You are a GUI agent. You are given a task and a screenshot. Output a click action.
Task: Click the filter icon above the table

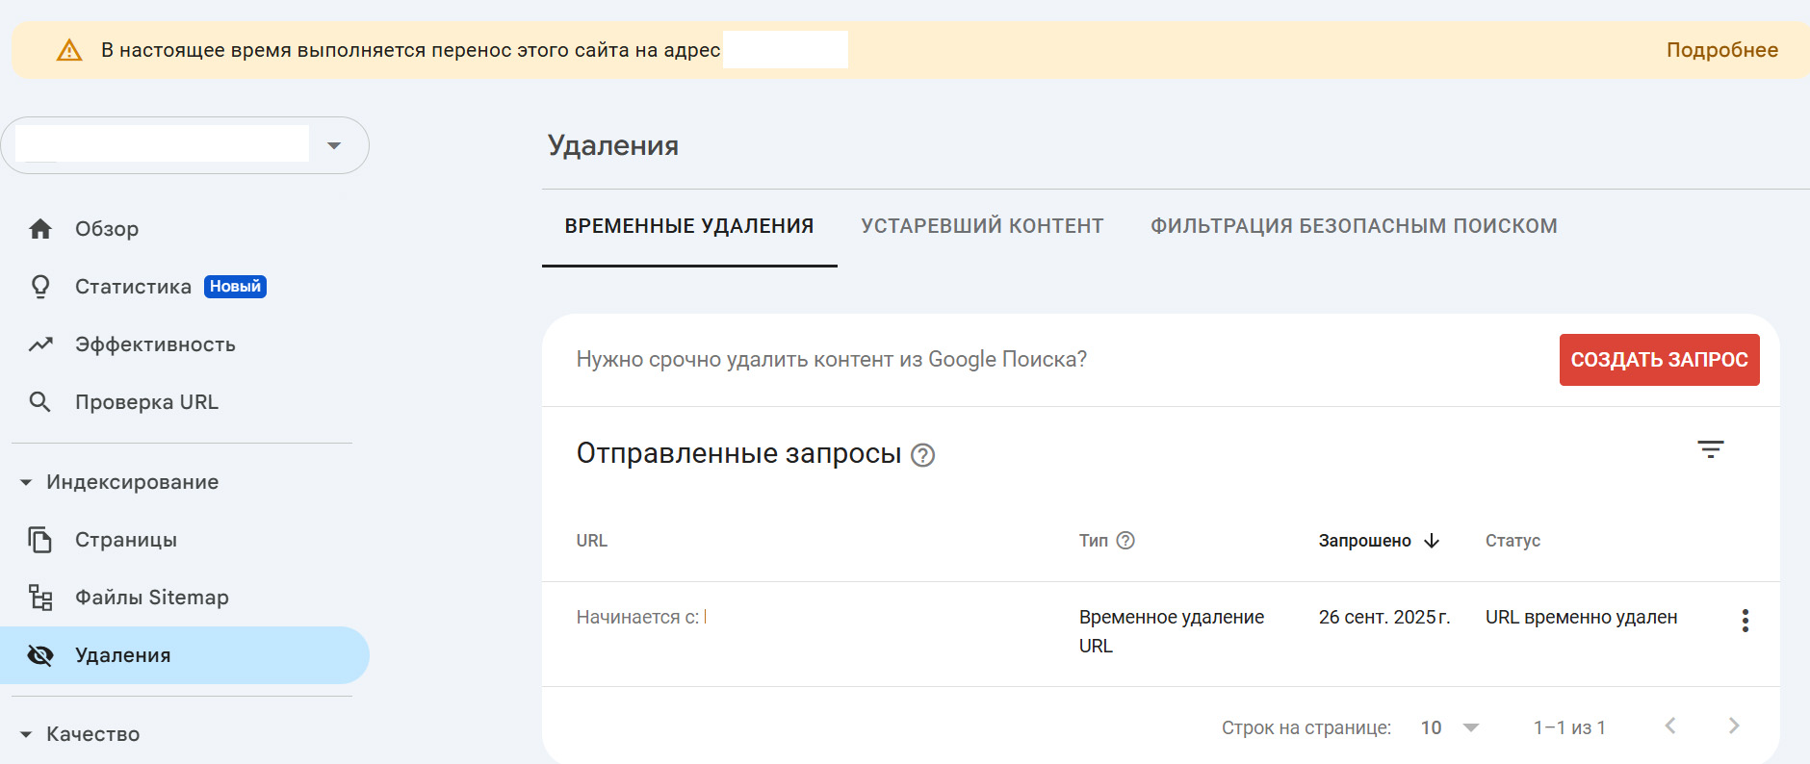pos(1710,449)
